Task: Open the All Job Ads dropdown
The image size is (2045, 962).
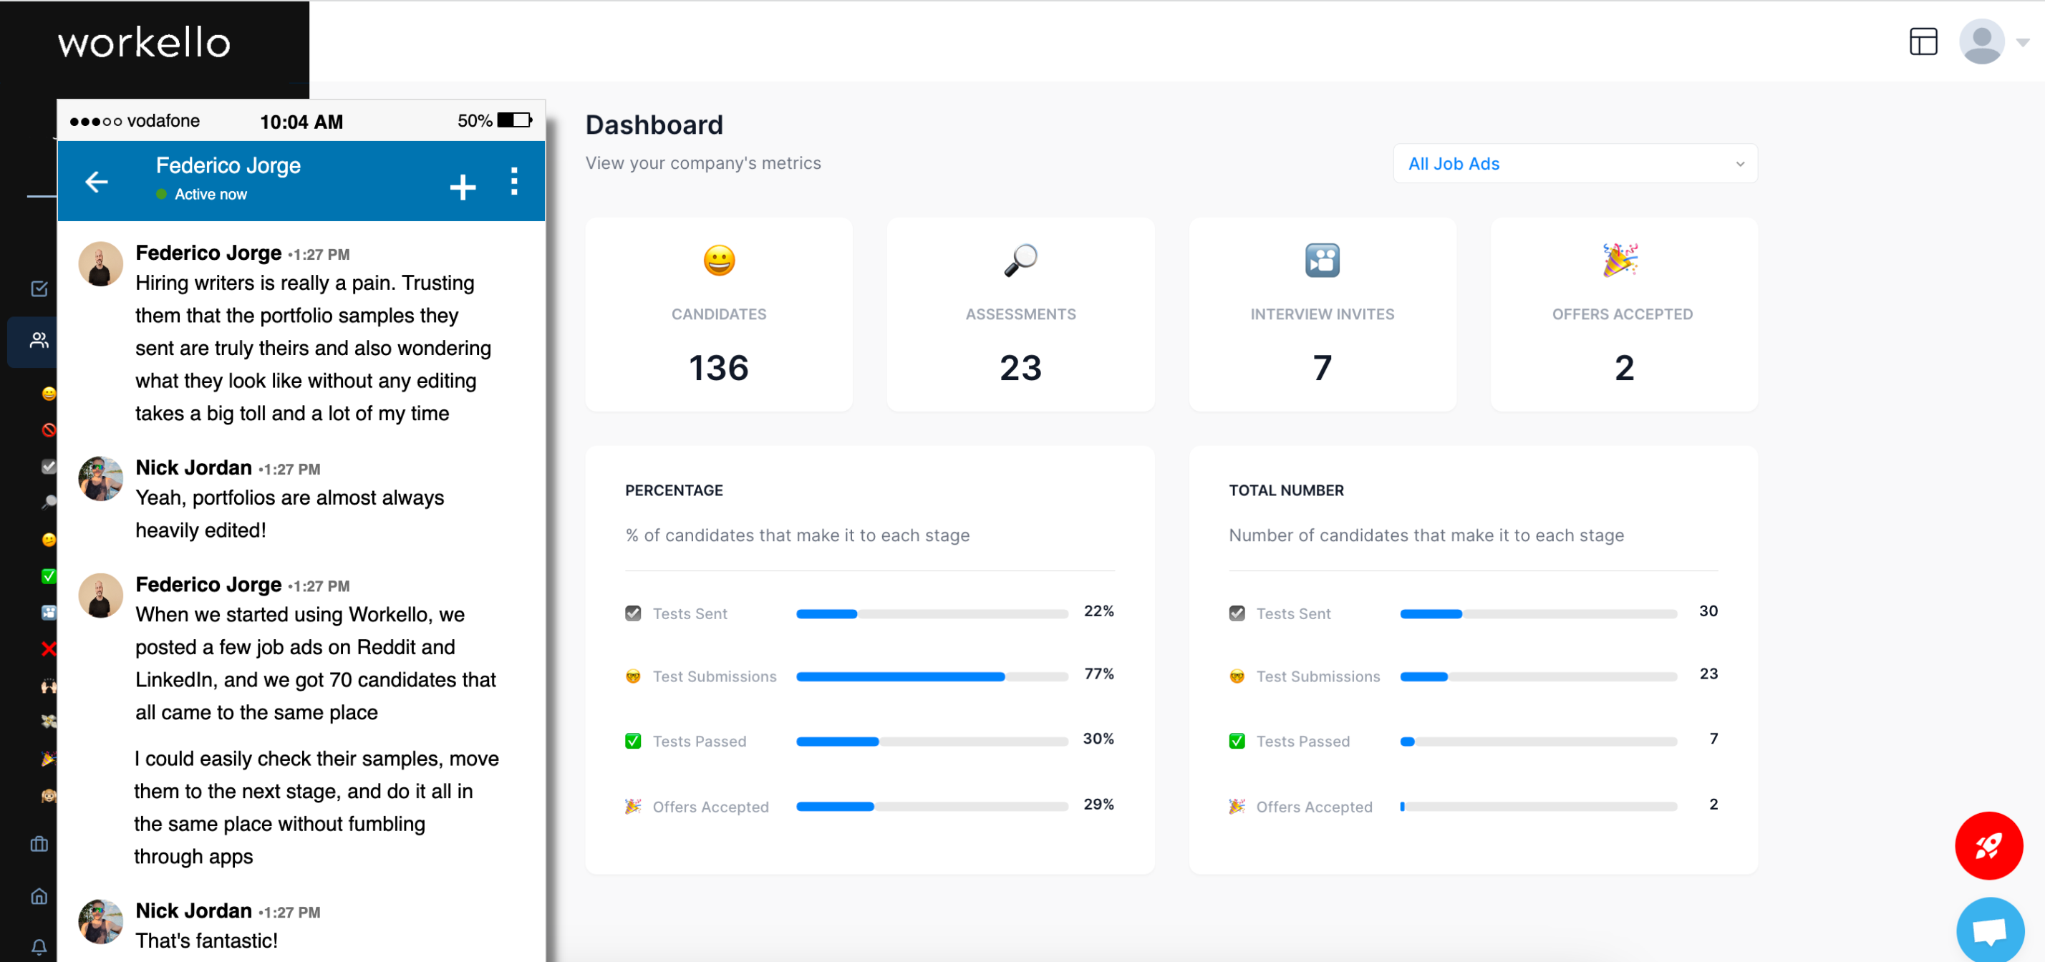Action: pos(1575,163)
